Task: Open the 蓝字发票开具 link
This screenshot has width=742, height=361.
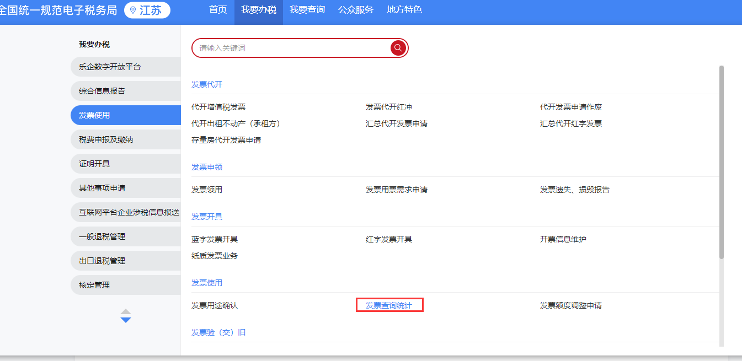Action: coord(215,239)
